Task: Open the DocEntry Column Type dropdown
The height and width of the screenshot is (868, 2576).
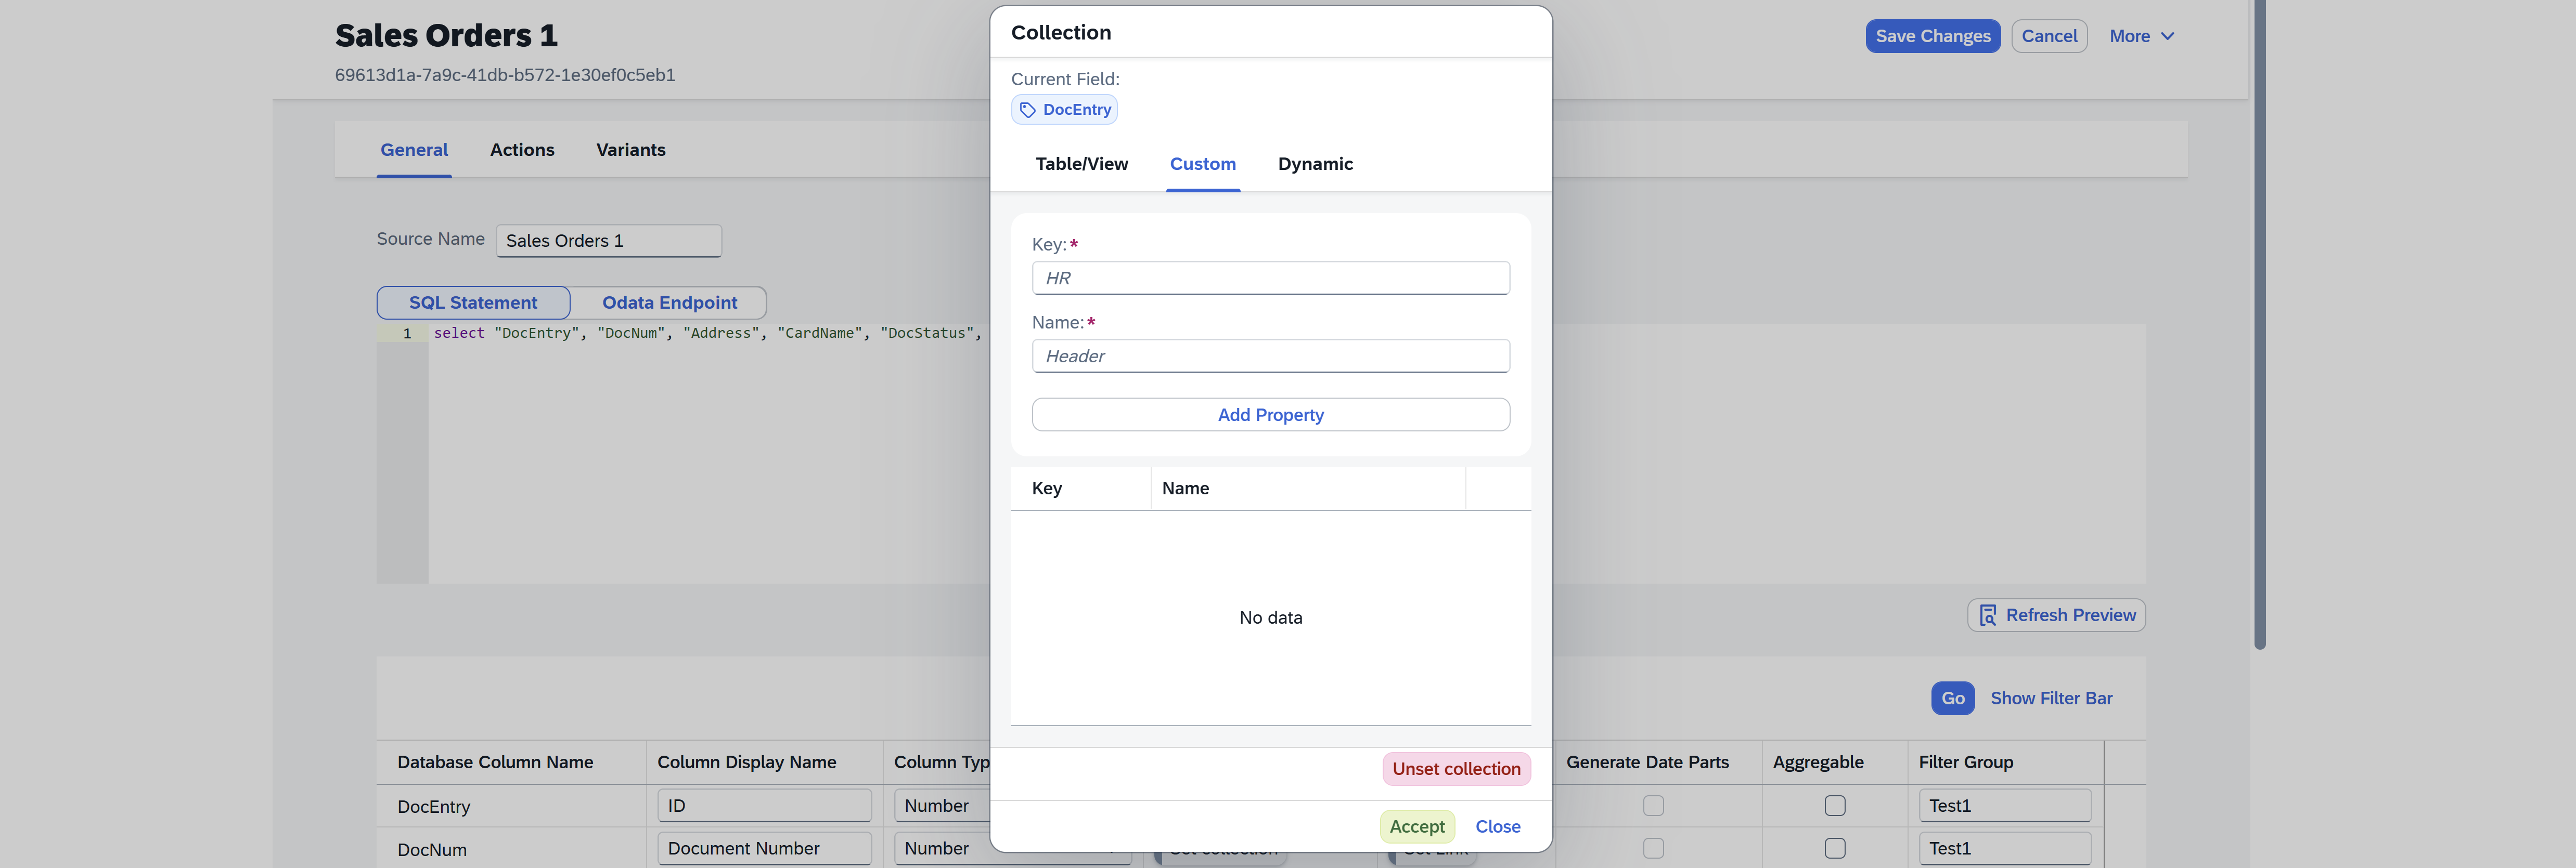Action: click(940, 805)
